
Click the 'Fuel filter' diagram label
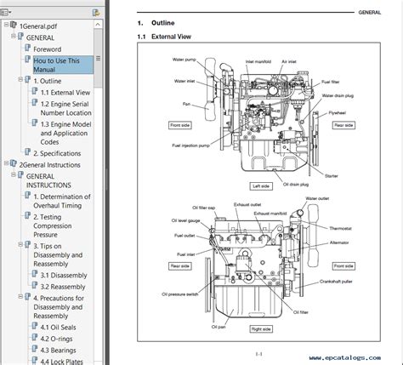click(331, 82)
